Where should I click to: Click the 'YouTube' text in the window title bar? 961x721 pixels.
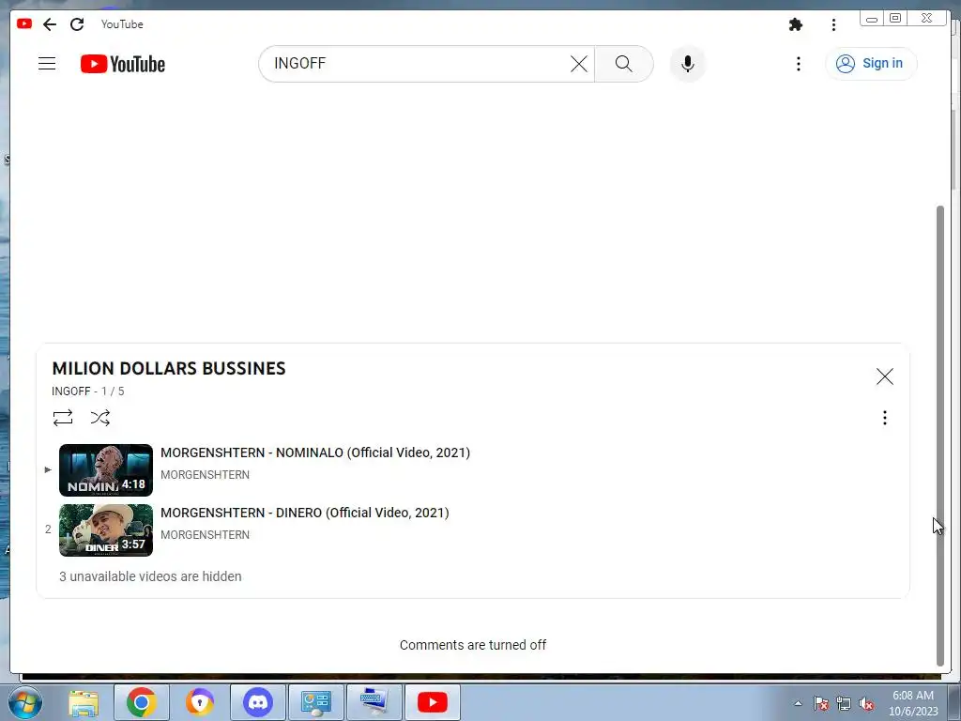122,24
